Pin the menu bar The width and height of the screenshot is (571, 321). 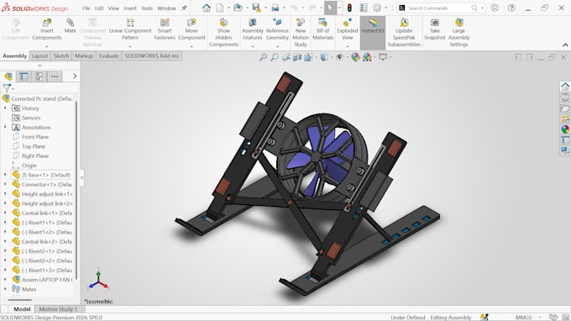tap(184, 8)
